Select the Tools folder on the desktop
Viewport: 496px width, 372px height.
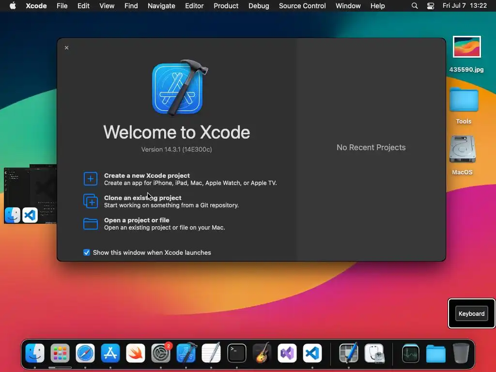(464, 106)
